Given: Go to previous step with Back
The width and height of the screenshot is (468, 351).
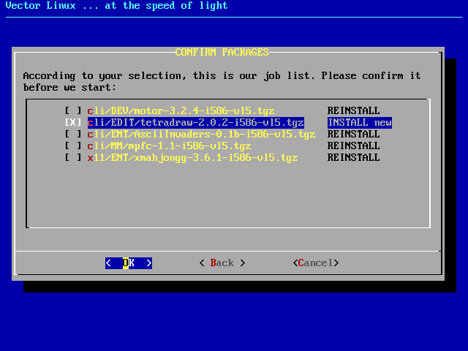Looking at the screenshot, I should point(222,263).
